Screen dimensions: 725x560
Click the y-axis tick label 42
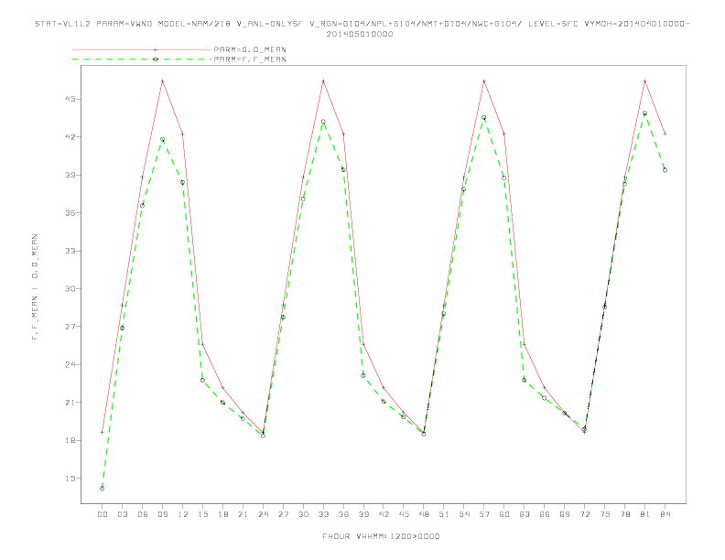click(x=70, y=136)
